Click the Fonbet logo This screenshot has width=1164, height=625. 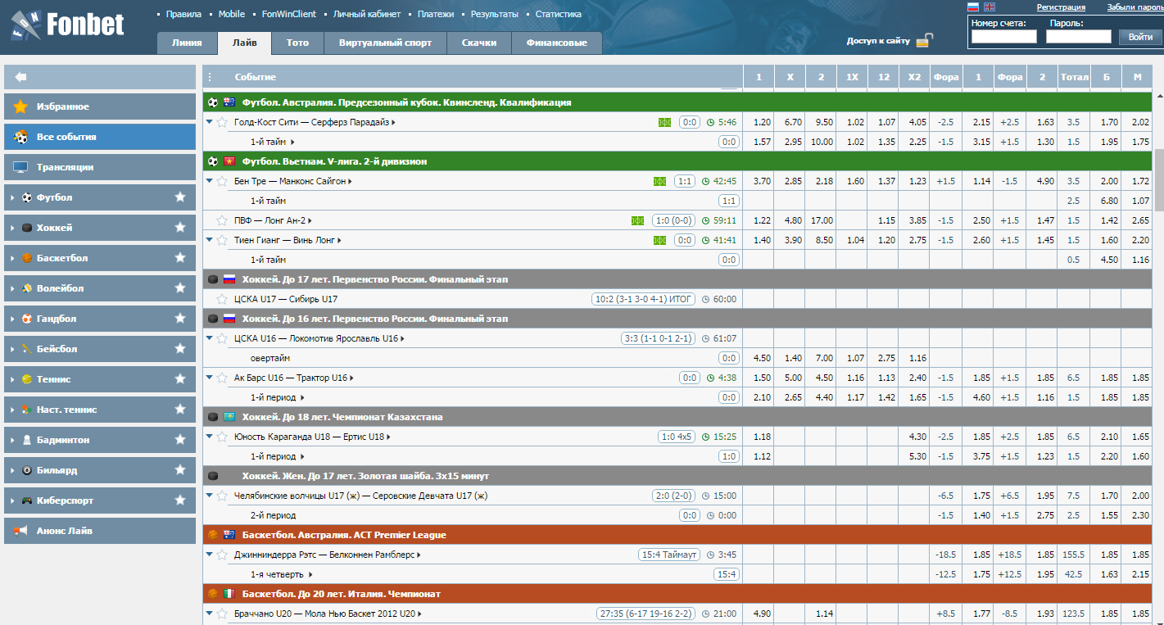coord(68,25)
